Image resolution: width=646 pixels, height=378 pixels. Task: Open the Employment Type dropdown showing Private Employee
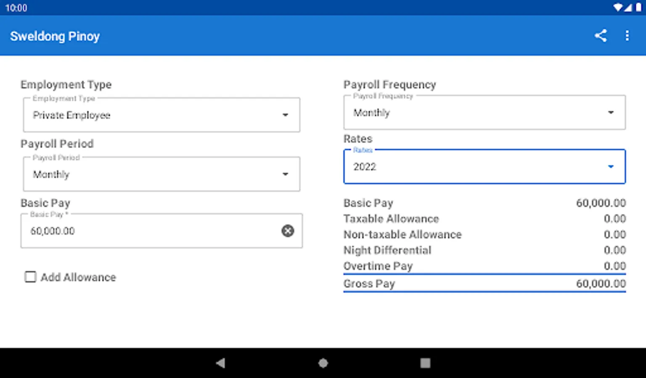point(161,115)
